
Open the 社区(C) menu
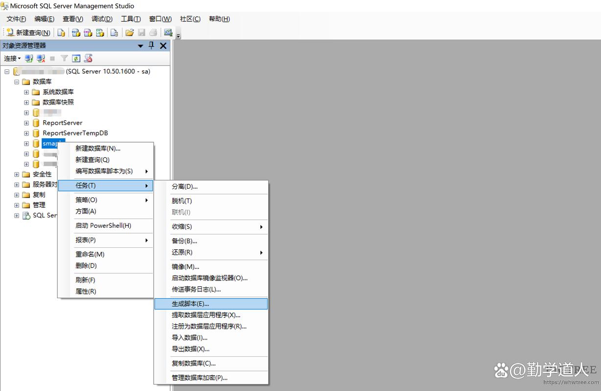click(190, 19)
